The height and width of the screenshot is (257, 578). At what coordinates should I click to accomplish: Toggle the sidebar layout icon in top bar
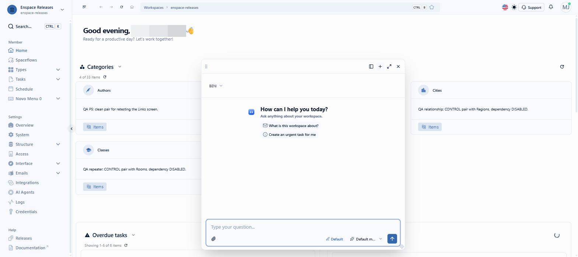coord(84,7)
